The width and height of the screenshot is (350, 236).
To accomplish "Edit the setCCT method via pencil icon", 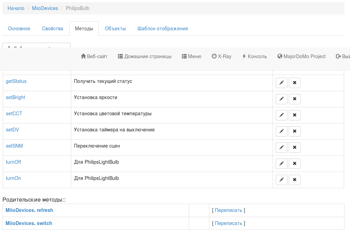I will click(281, 115).
